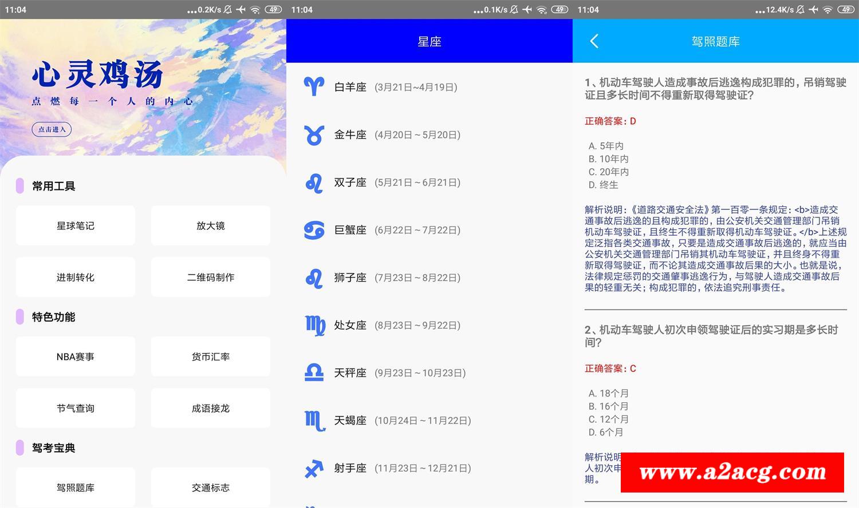Tap the Cancer (巨蟹座) zodiac icon
Screen dimensions: 859x508
tap(314, 230)
